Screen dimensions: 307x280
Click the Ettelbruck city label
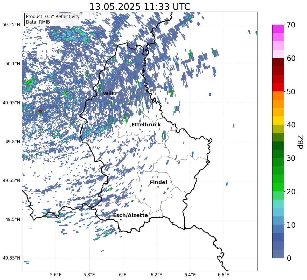pyautogui.click(x=146, y=125)
